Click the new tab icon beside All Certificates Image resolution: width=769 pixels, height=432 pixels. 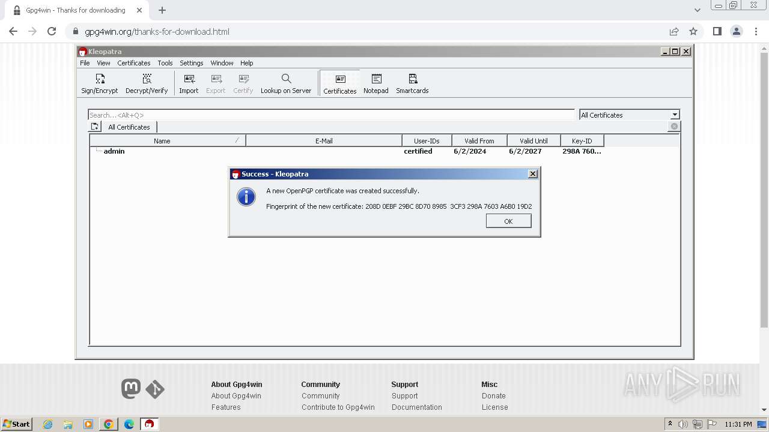pyautogui.click(x=95, y=127)
